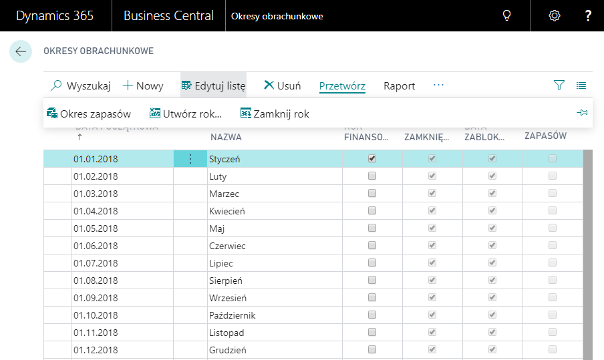This screenshot has width=604, height=360.
Task: Select the Październik name cell
Action: coord(275,315)
